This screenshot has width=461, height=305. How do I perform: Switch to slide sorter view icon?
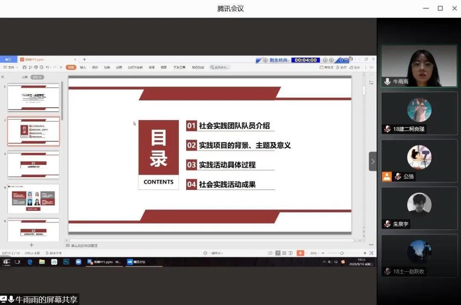284,253
